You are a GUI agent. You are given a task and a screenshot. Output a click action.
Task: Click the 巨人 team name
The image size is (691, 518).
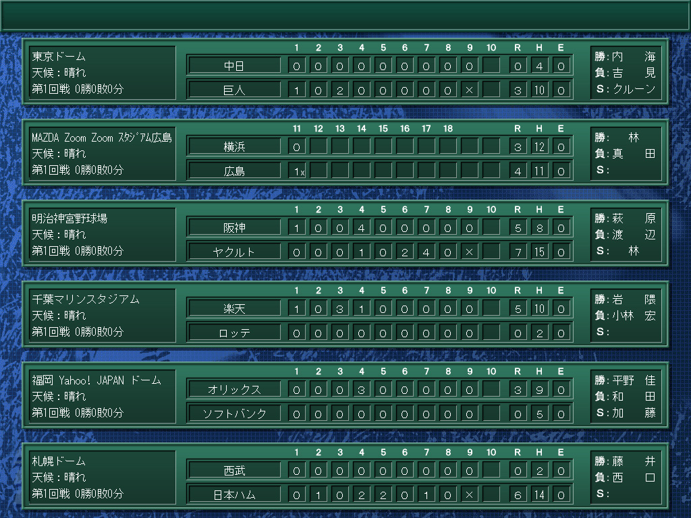234,90
